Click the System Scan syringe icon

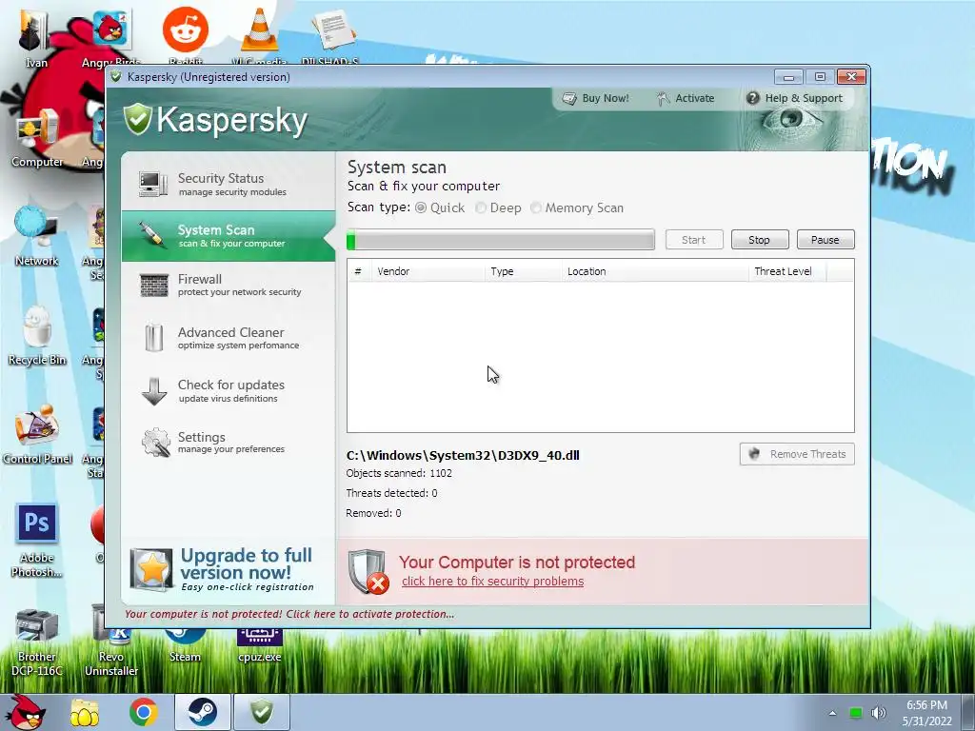point(151,236)
